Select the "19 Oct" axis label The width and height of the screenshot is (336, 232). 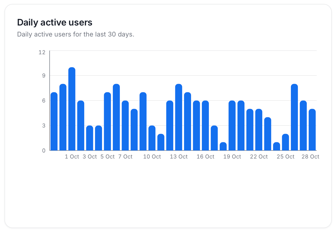tap(232, 157)
